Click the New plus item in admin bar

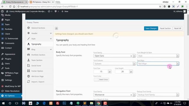click(65, 11)
